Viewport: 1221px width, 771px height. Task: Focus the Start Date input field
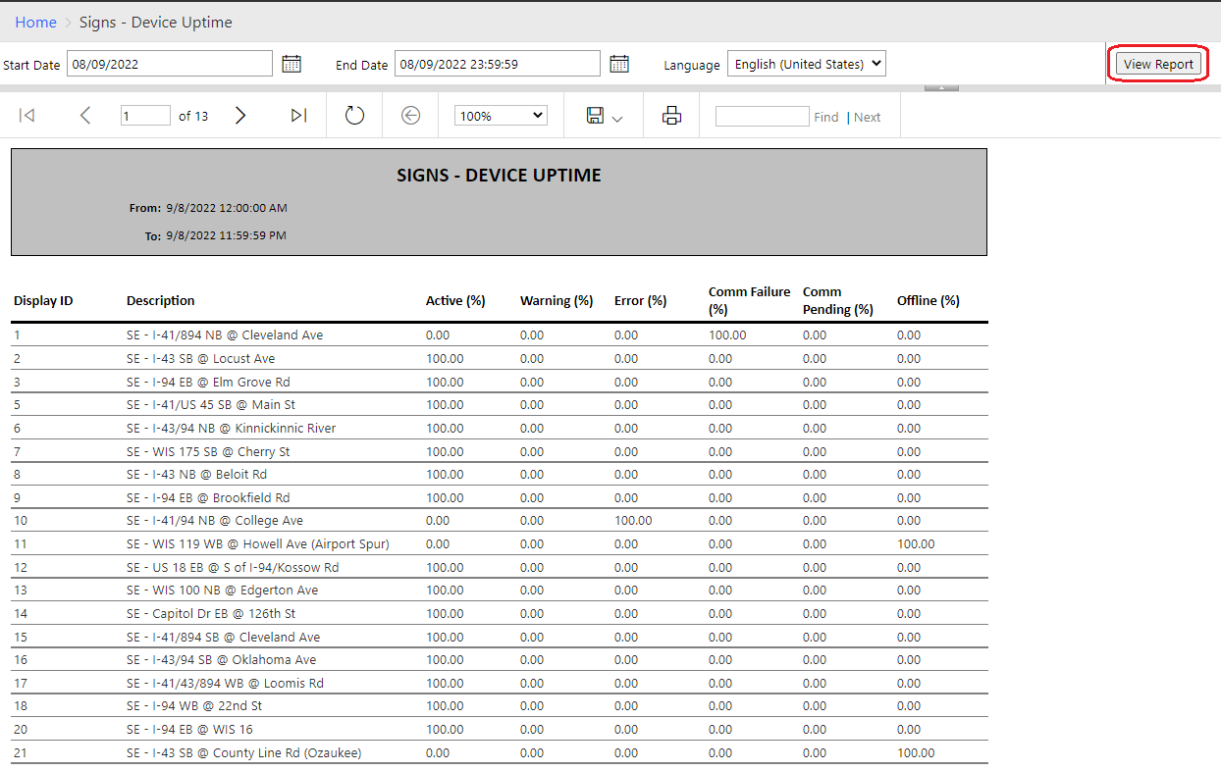click(170, 64)
